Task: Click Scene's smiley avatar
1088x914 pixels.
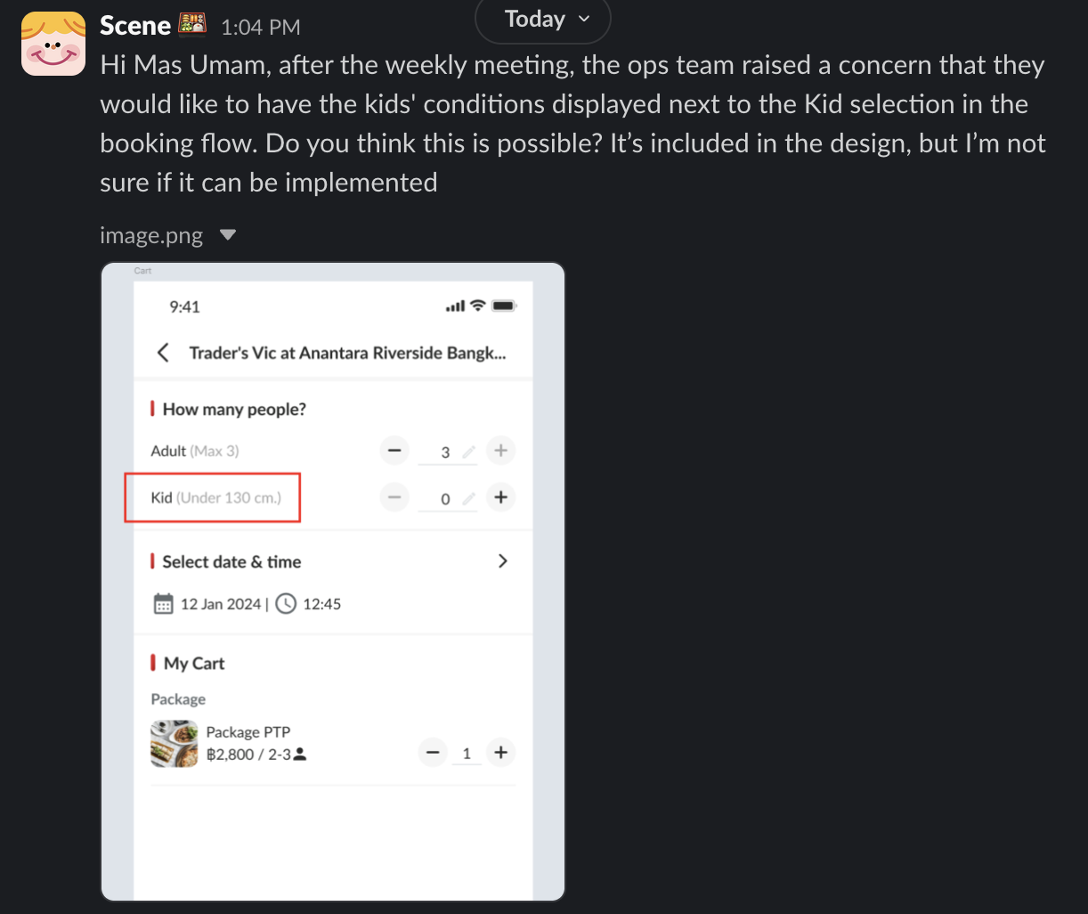Action: coord(53,44)
